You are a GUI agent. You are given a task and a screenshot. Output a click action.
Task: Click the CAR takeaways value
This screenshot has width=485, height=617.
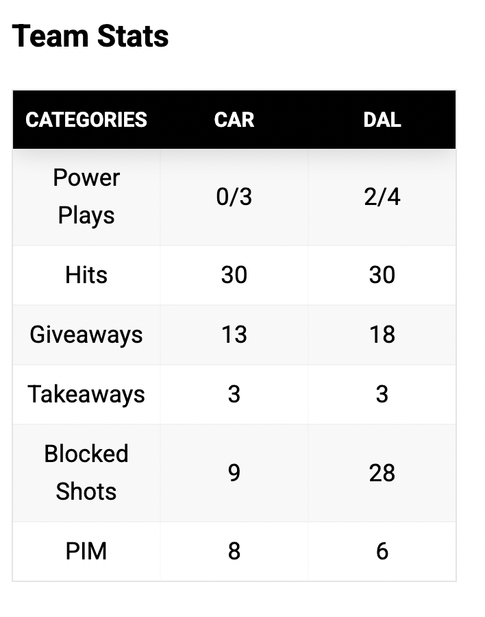234,394
